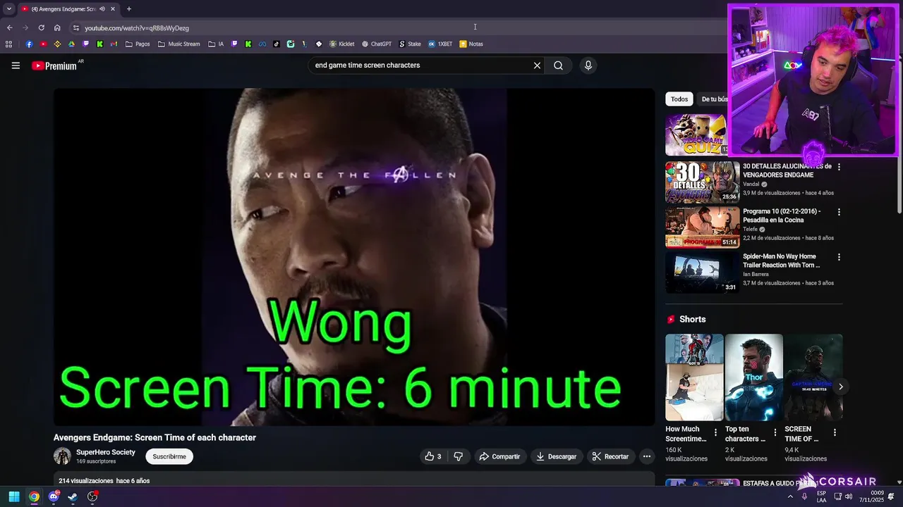This screenshot has height=507, width=903.
Task: Open the Pagos bookmarks folder
Action: (x=138, y=44)
